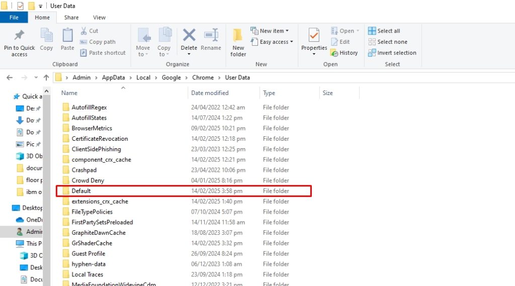Open the floor folder in navigation pane
This screenshot has width=515, height=286.
tap(30, 180)
